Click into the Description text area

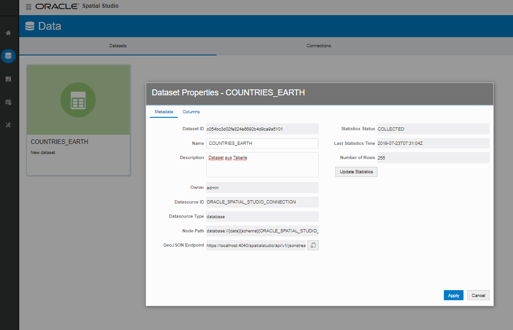pos(262,165)
